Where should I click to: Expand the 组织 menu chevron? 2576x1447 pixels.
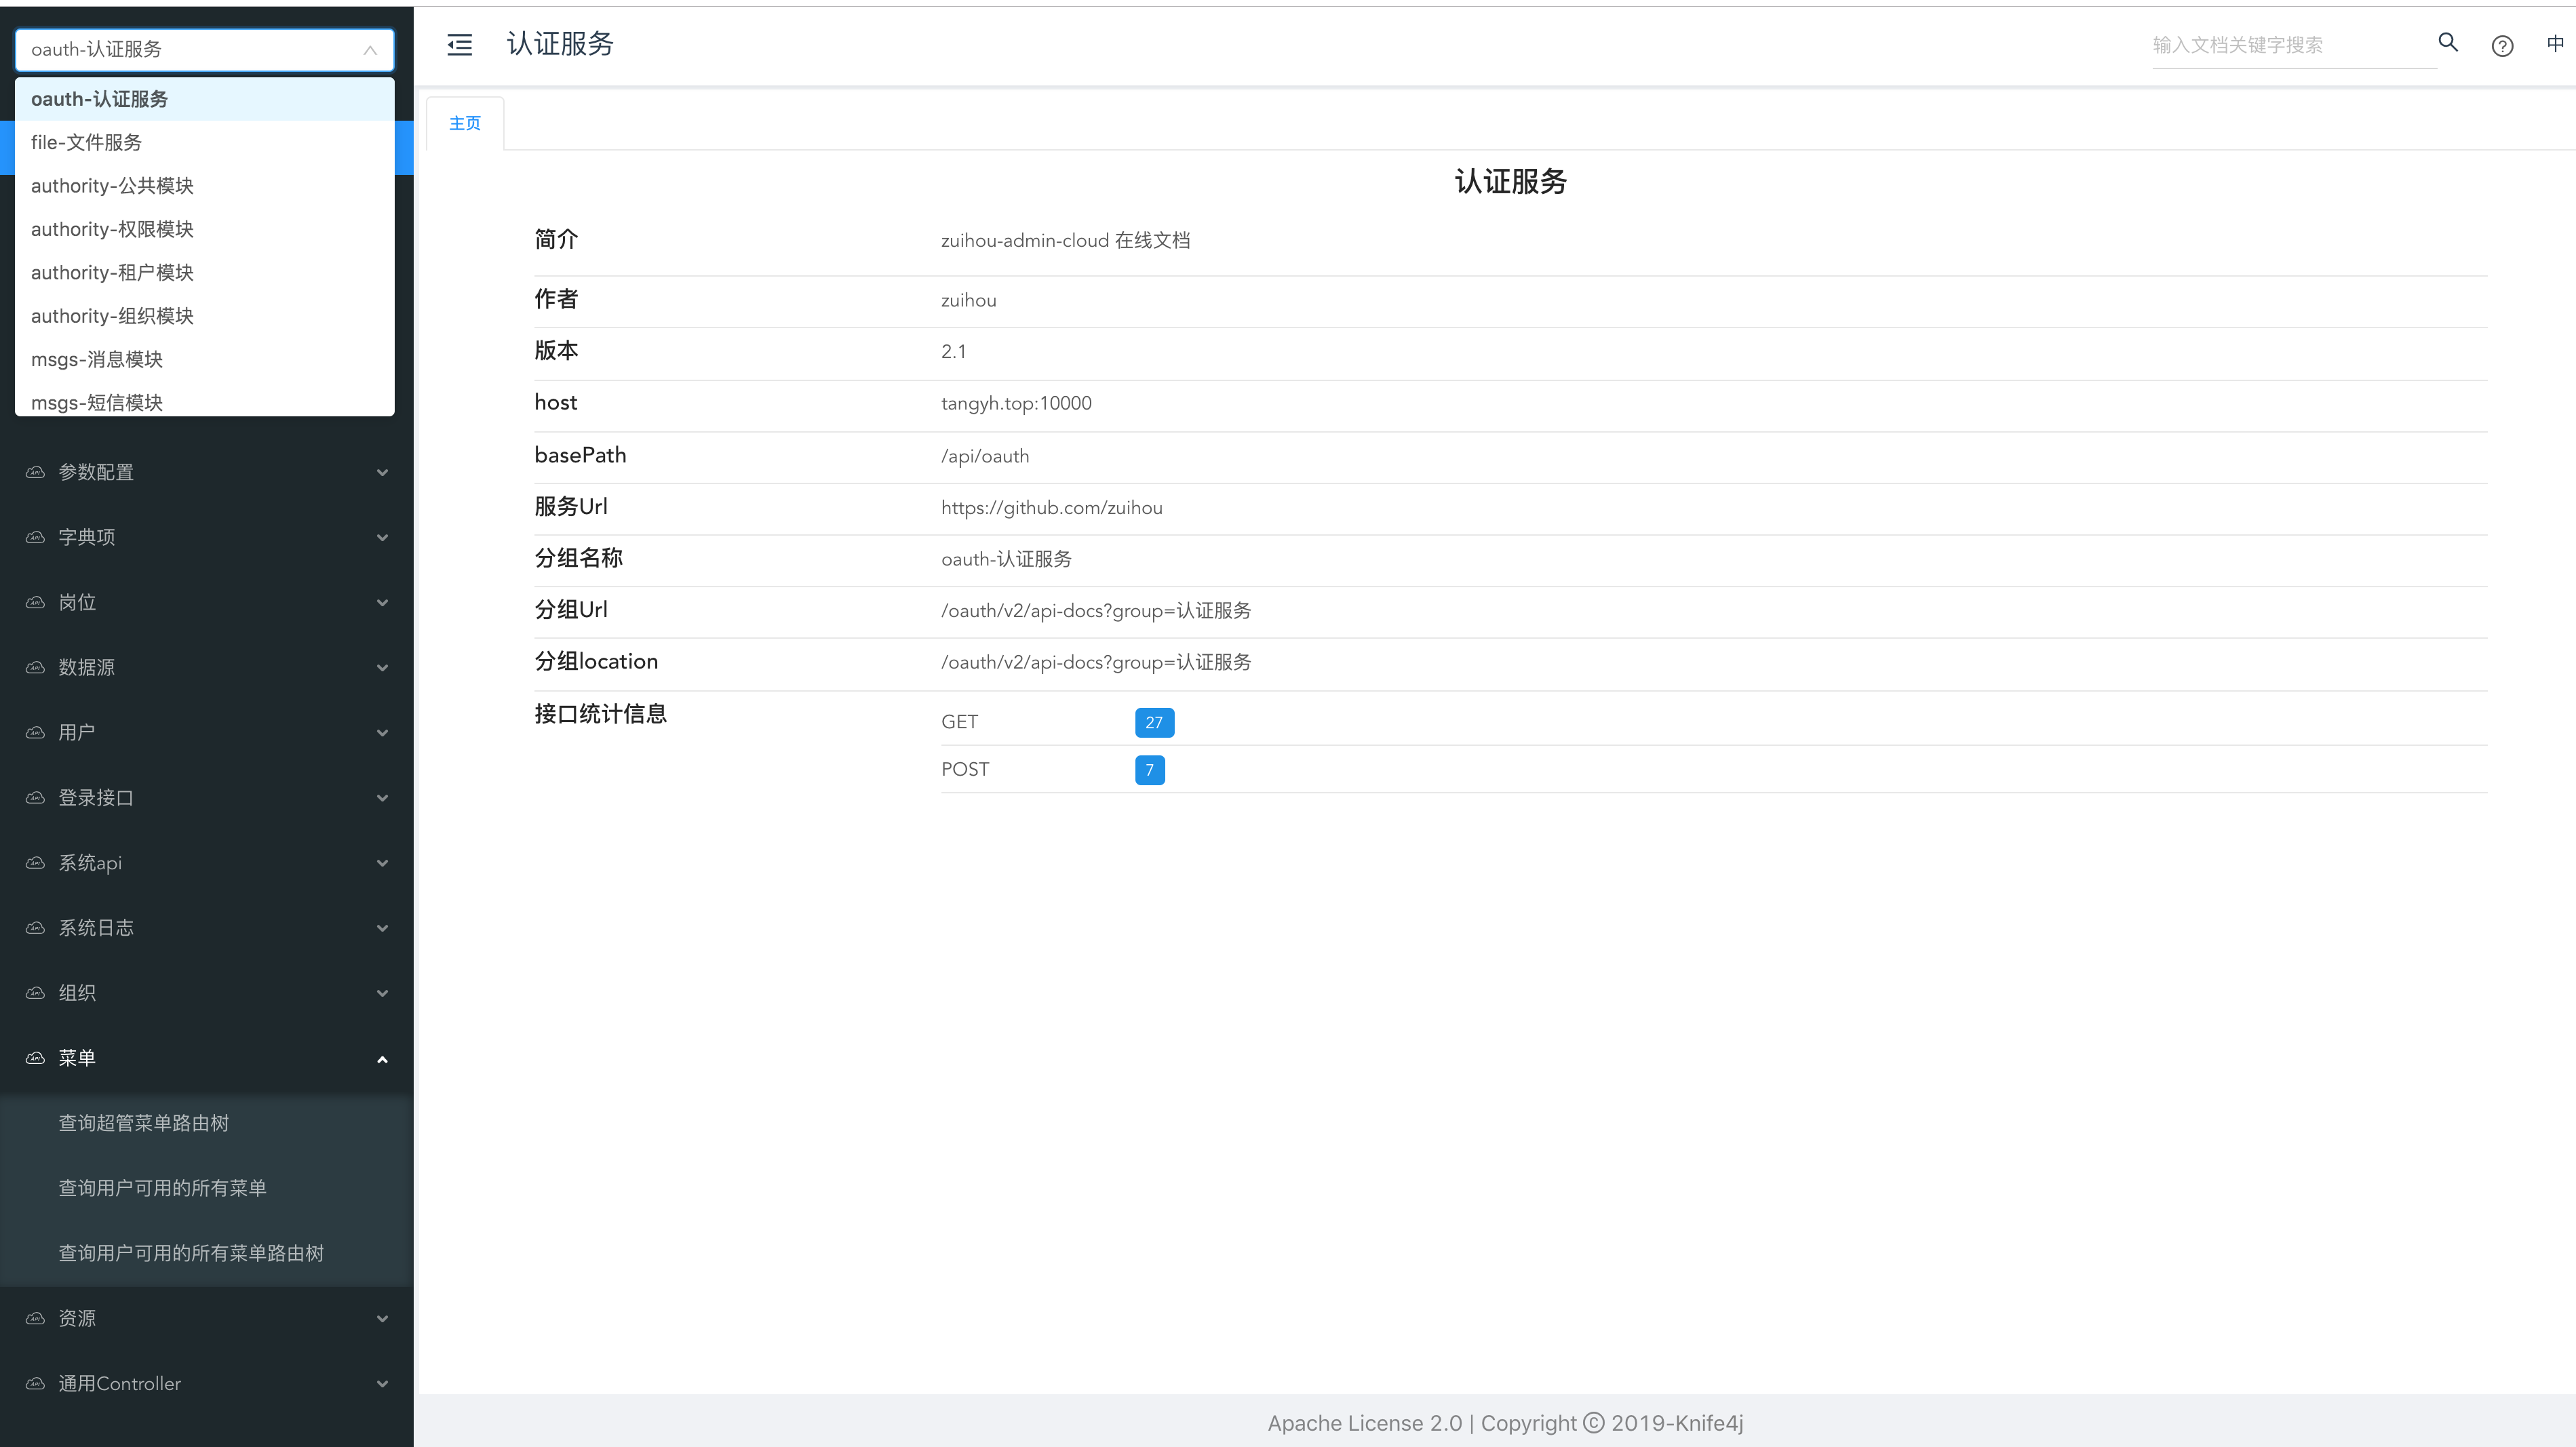pyautogui.click(x=382, y=992)
